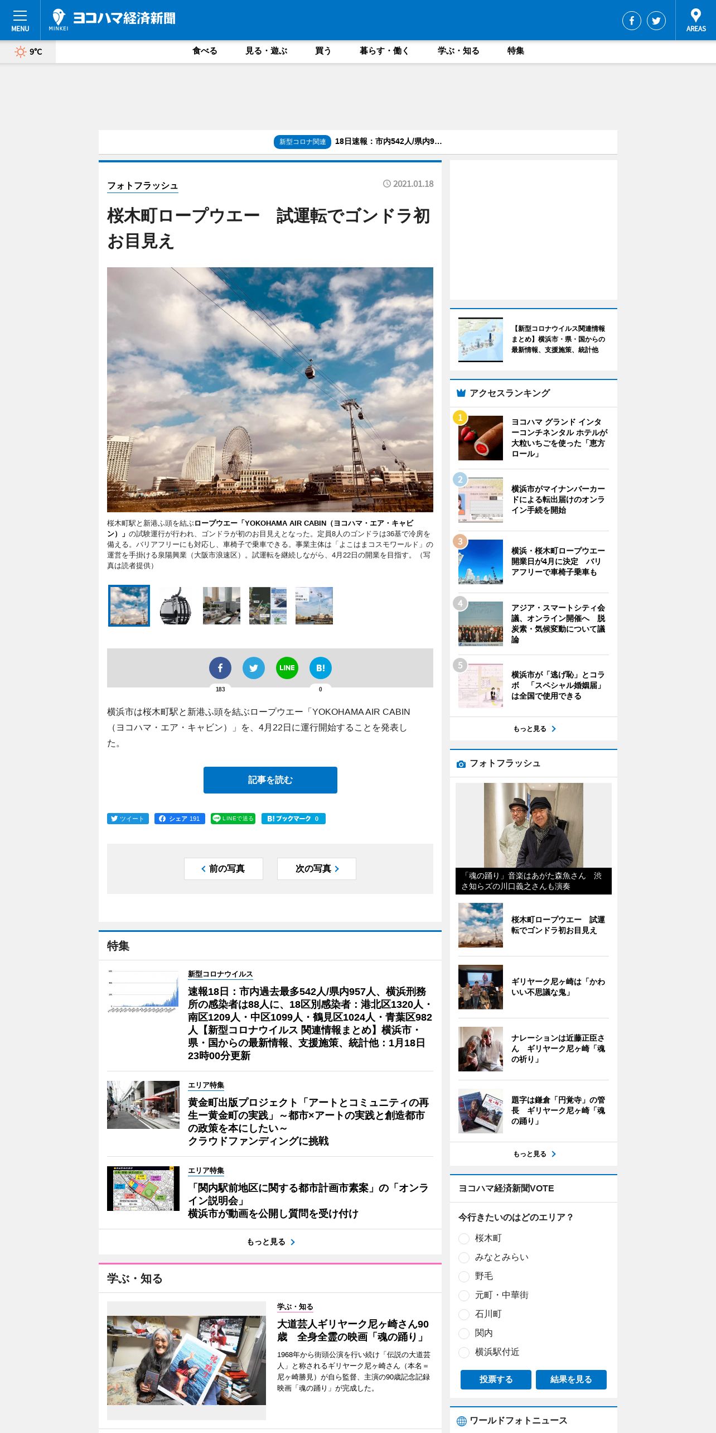Screen dimensions: 716x1433
Task: Open ranking item about マイナンバーカード転出届
Action: (534, 500)
